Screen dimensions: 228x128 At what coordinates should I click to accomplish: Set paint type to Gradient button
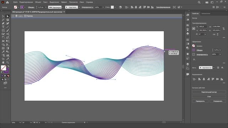[5, 76]
